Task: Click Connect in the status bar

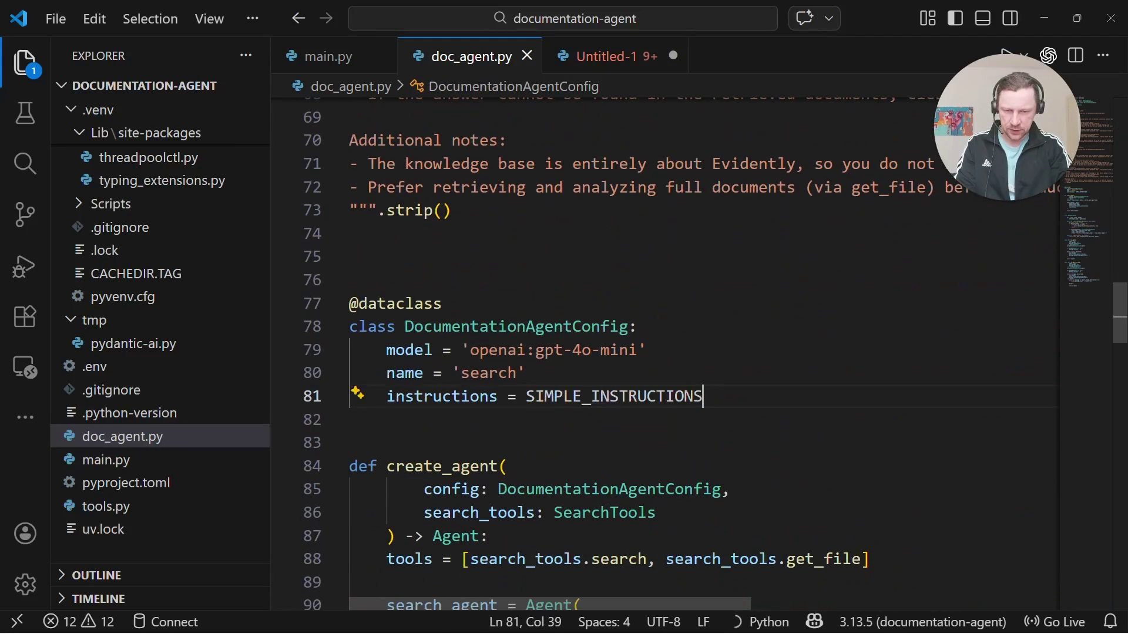Action: (166, 622)
